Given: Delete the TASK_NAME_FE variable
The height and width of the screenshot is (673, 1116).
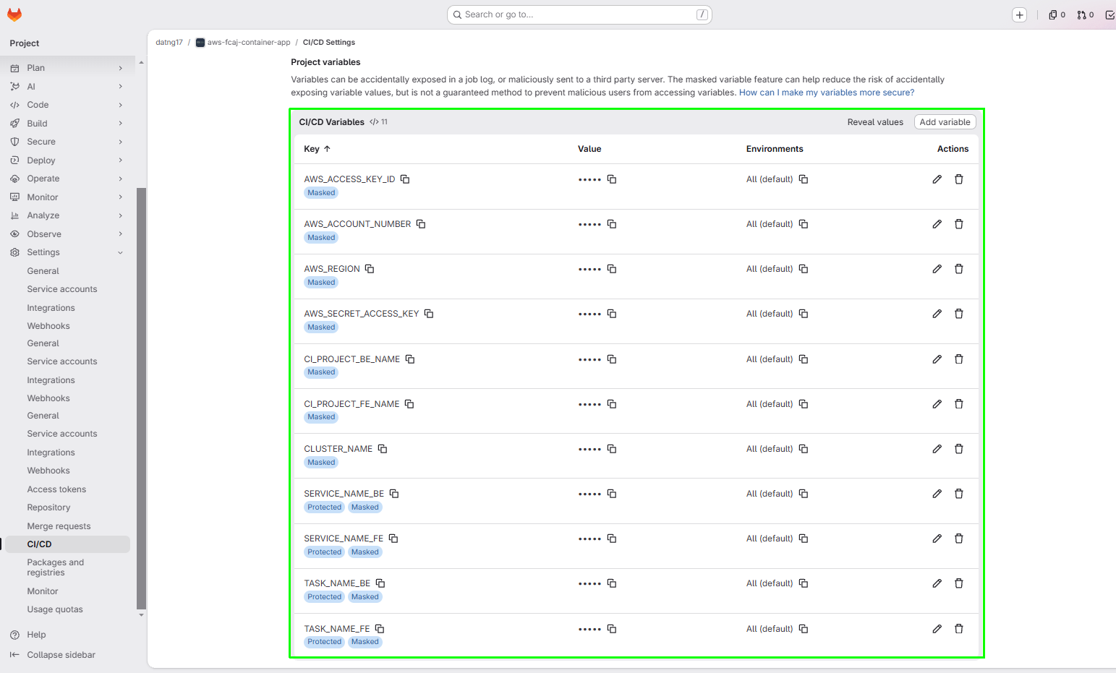Looking at the screenshot, I should click(959, 629).
